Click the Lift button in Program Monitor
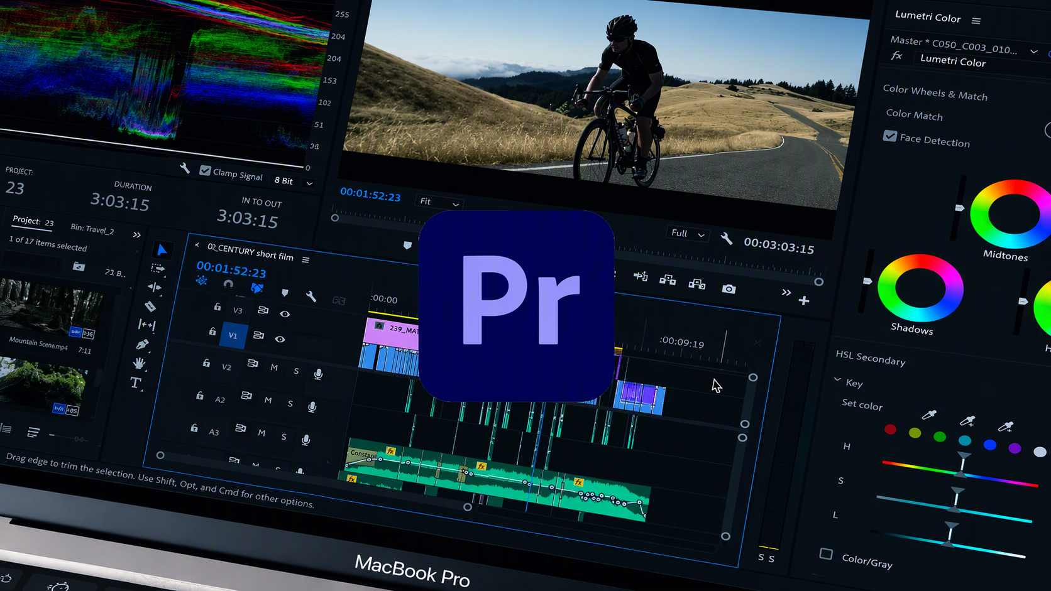This screenshot has height=591, width=1051. (668, 280)
